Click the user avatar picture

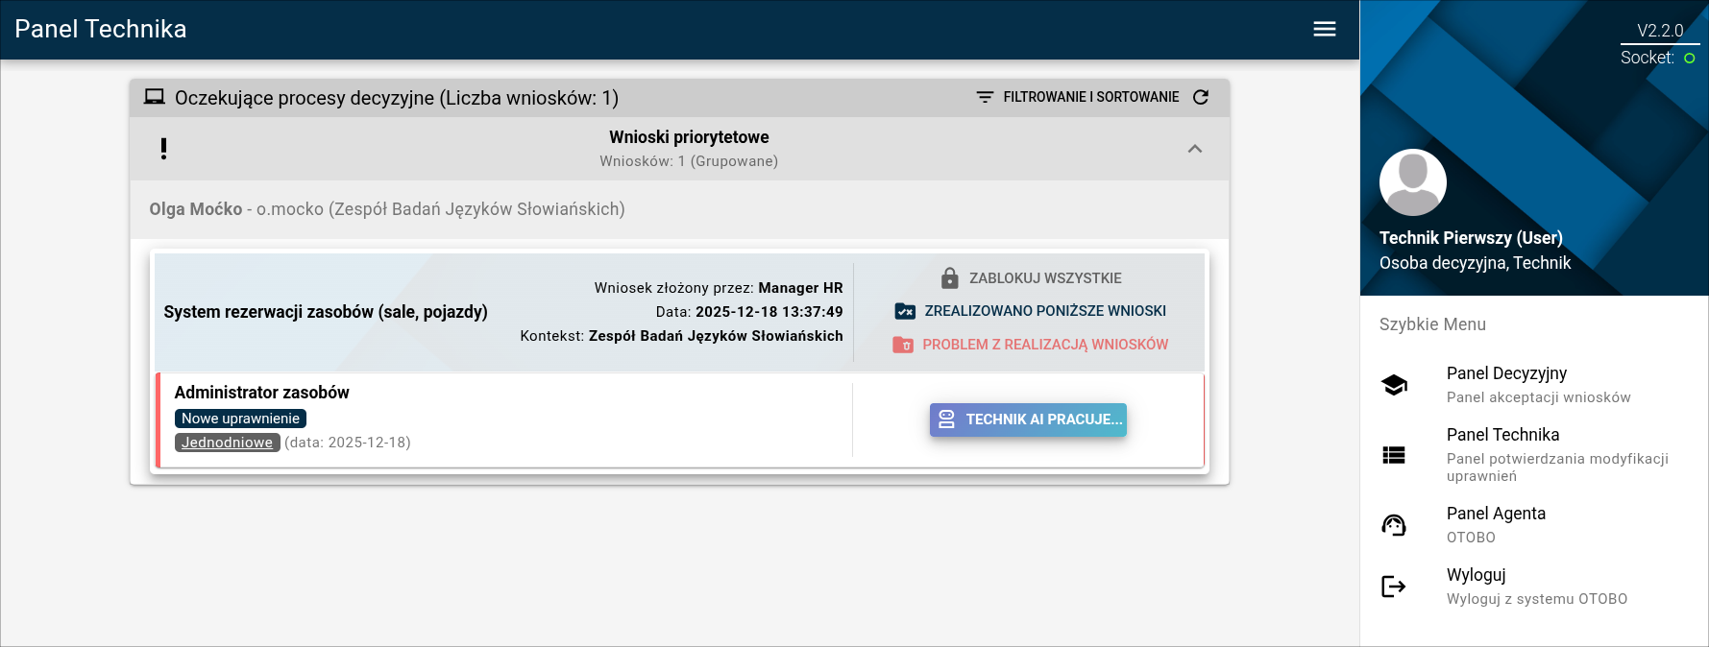1412,182
